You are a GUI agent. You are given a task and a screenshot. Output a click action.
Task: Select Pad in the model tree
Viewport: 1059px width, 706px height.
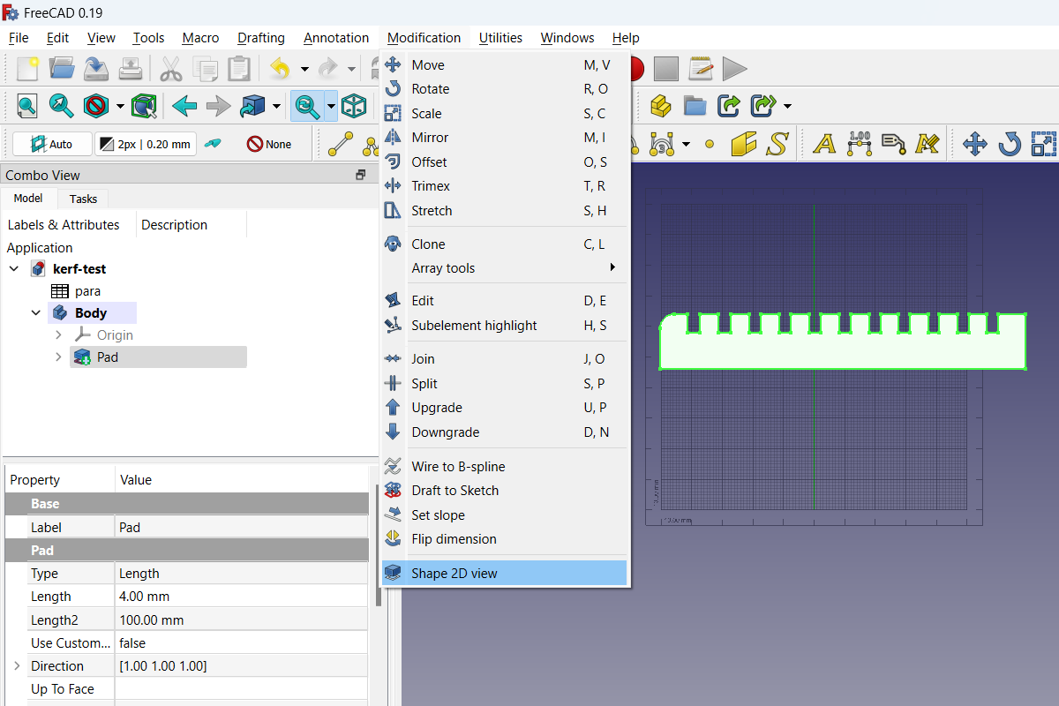(107, 357)
